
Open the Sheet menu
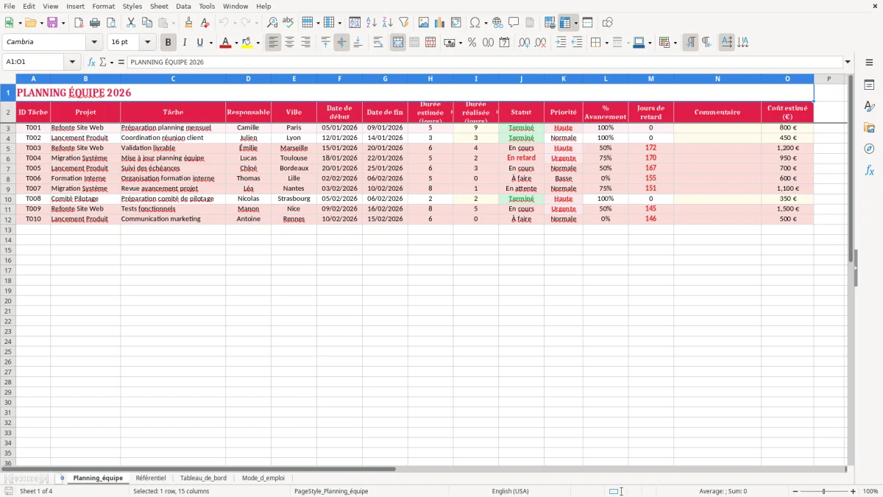tap(159, 6)
